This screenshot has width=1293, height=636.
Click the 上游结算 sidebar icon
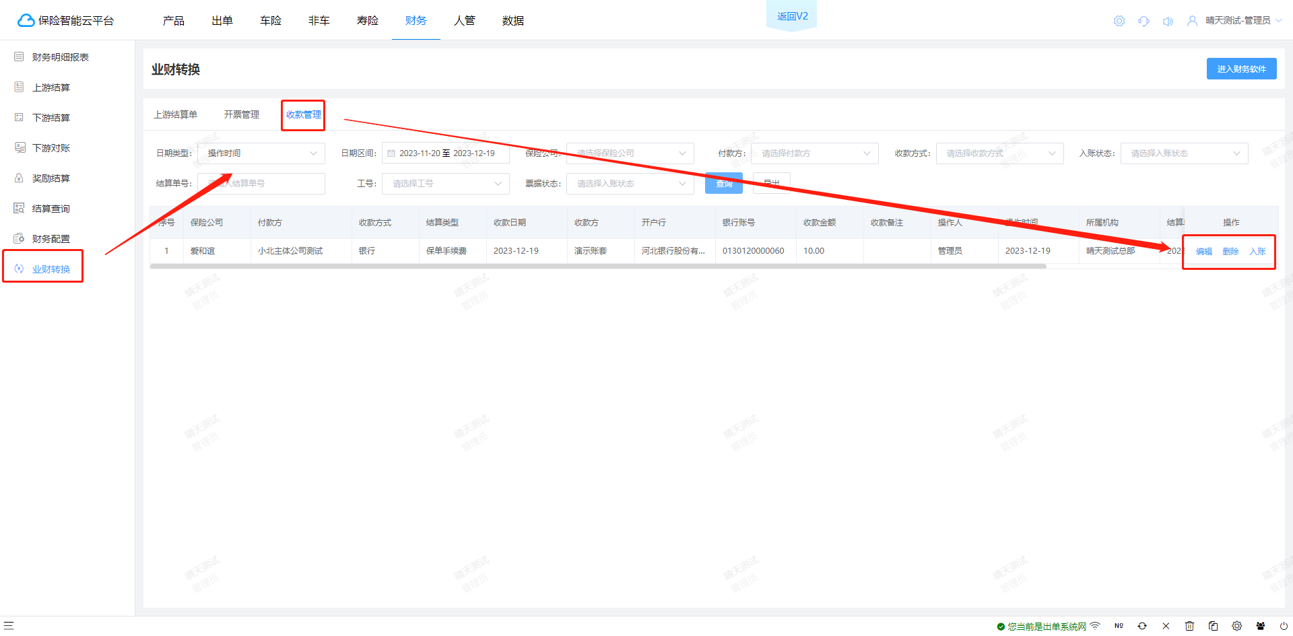pos(19,87)
